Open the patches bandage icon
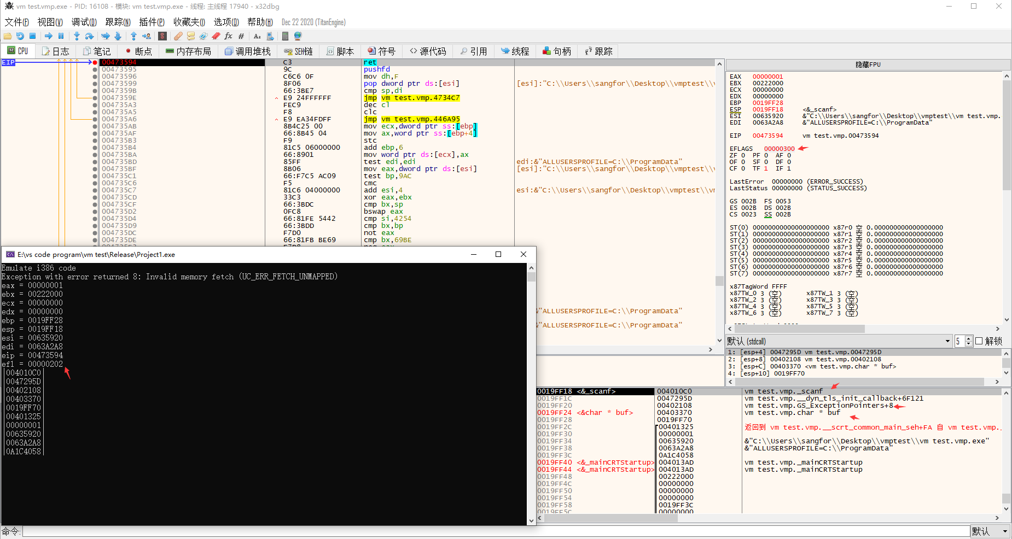 (x=178, y=36)
